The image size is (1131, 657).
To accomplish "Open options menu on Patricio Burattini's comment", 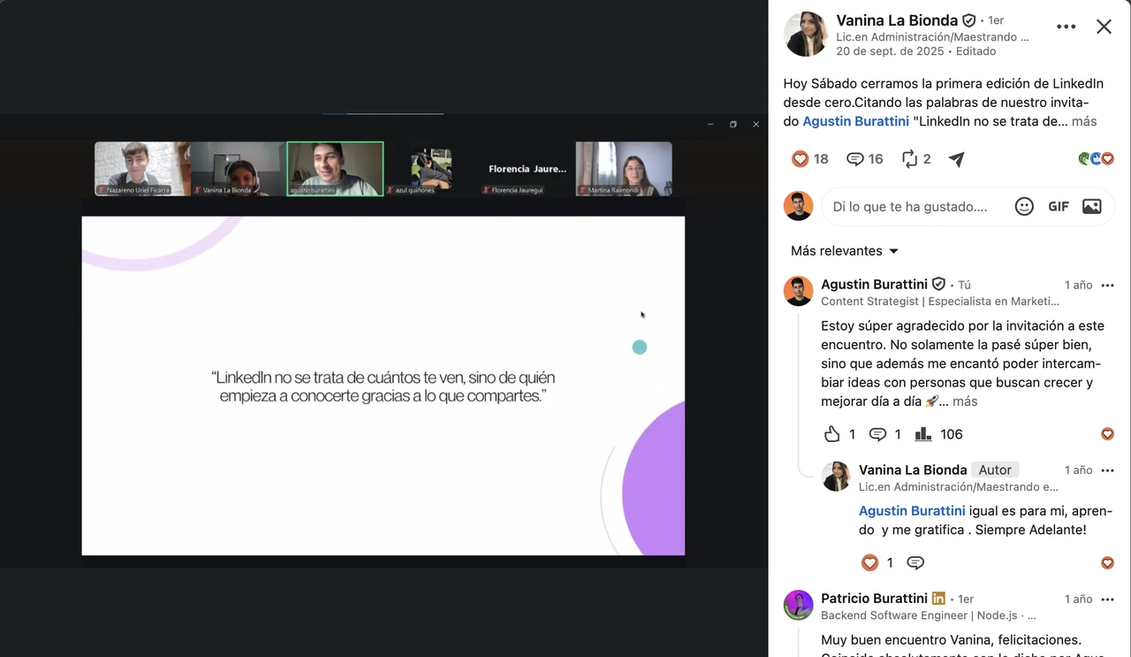I will point(1108,600).
